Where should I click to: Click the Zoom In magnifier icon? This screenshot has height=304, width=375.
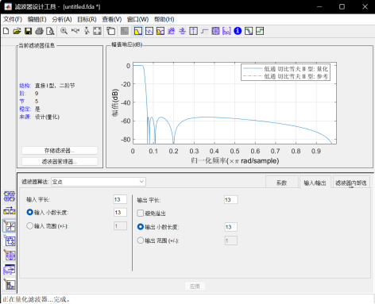tap(64, 31)
